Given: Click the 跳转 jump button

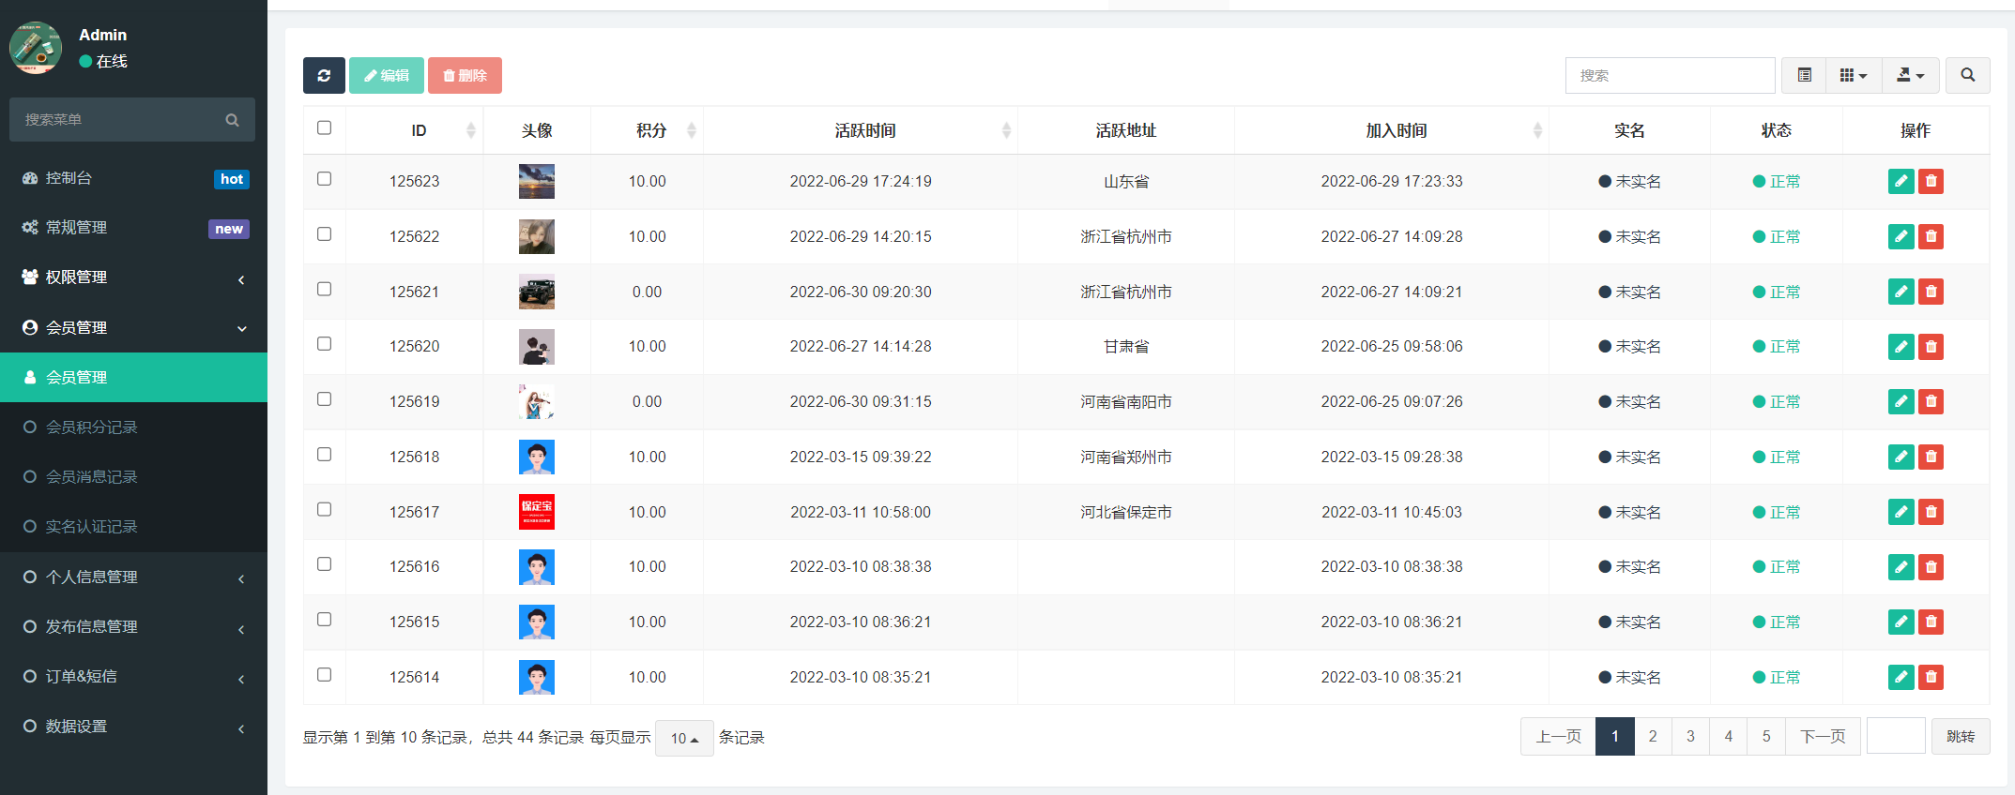Looking at the screenshot, I should pyautogui.click(x=1961, y=736).
